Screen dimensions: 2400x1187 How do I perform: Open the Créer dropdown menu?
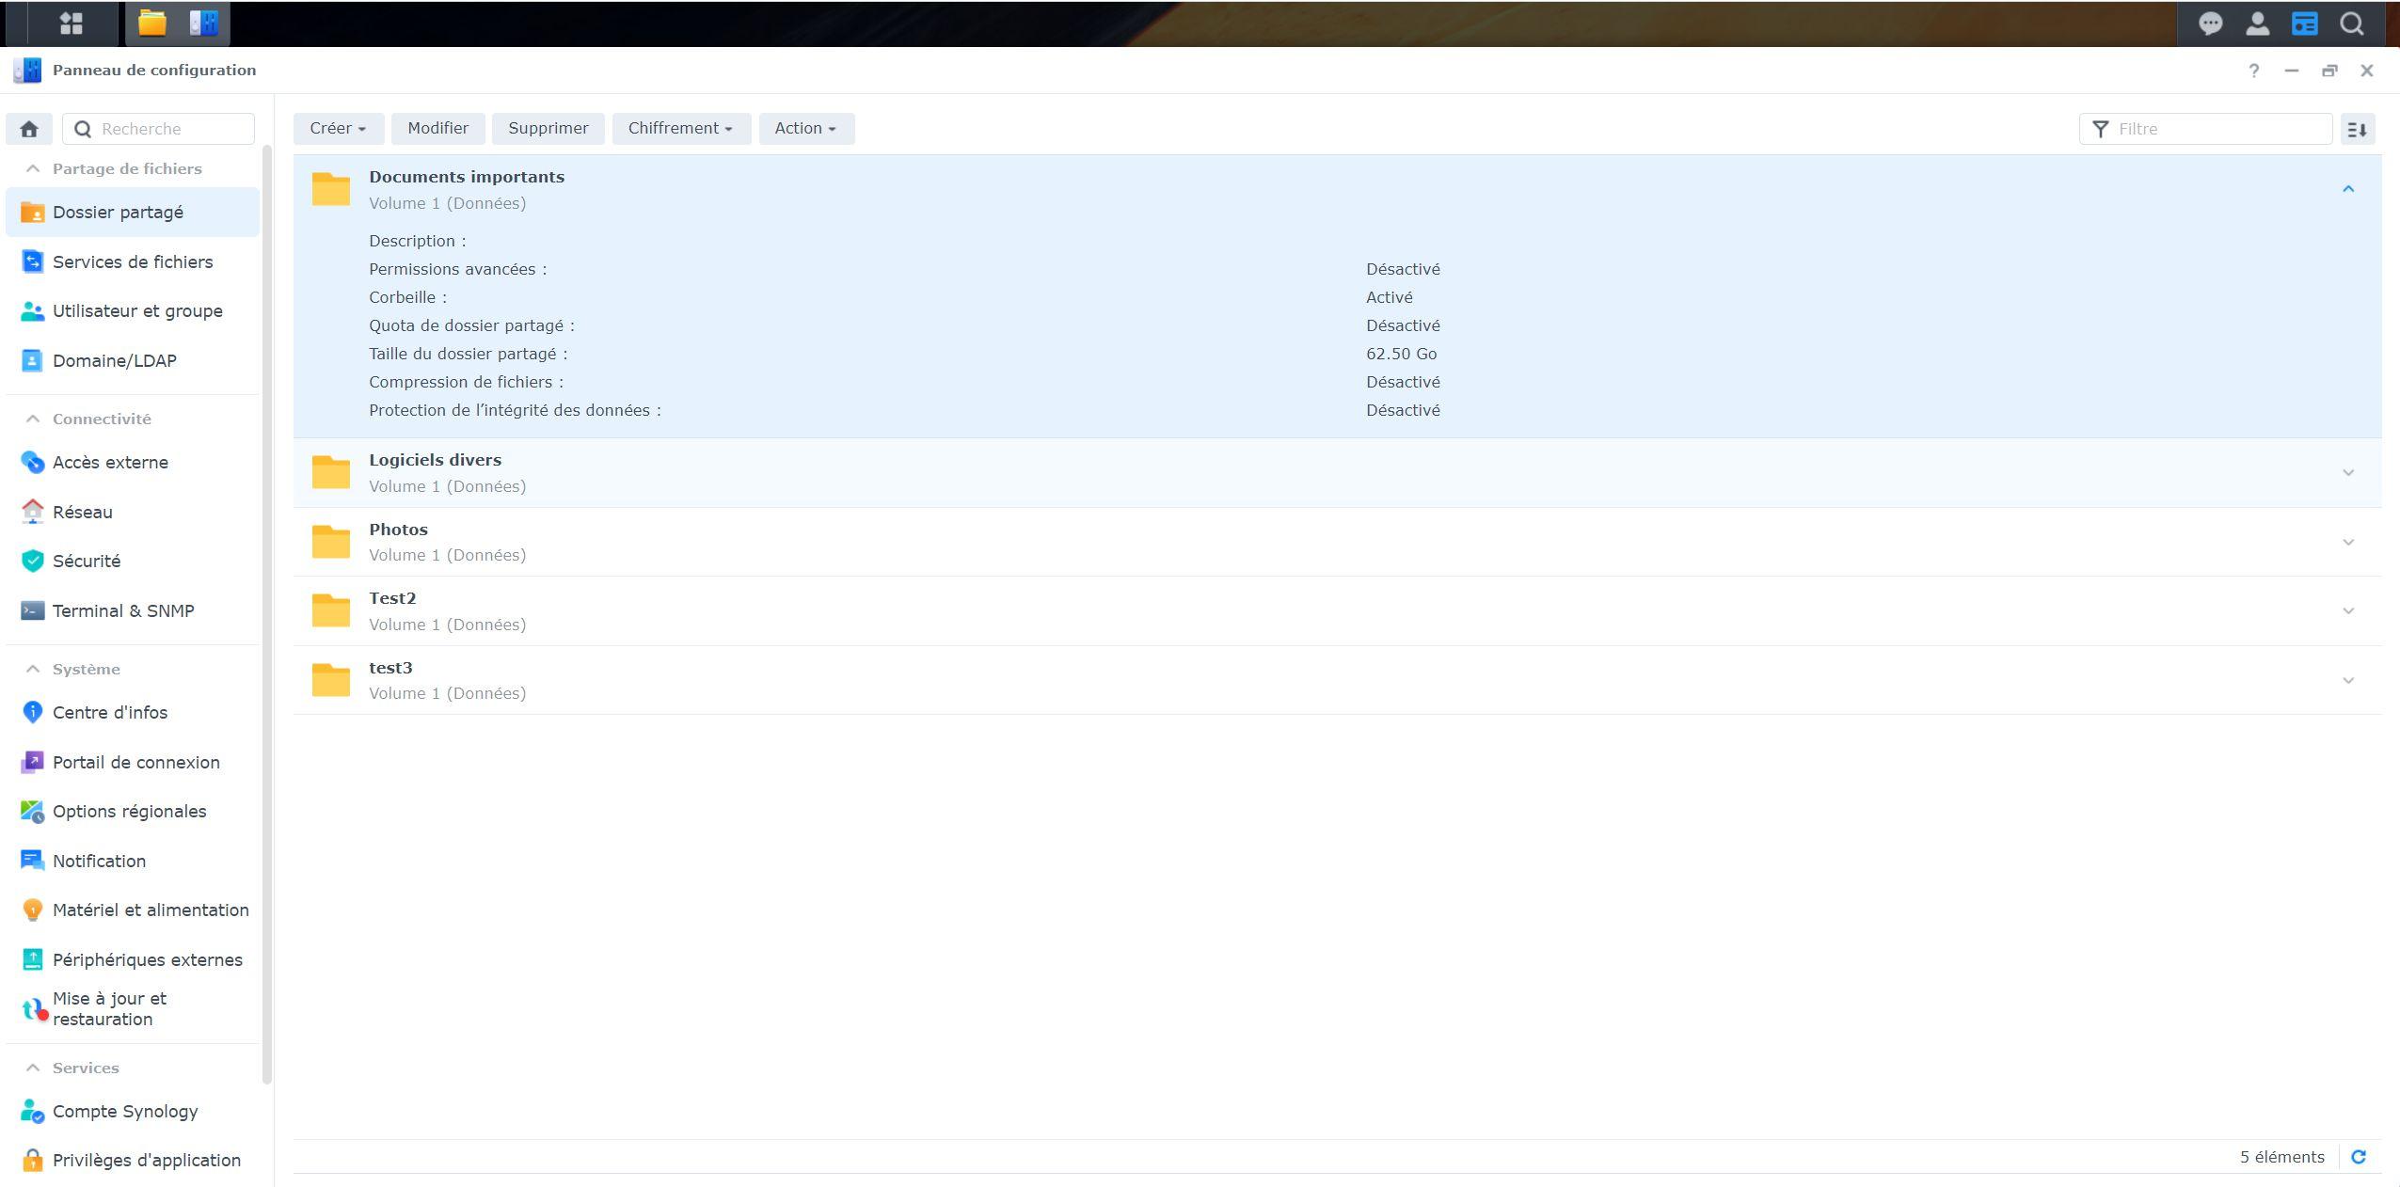(x=338, y=129)
